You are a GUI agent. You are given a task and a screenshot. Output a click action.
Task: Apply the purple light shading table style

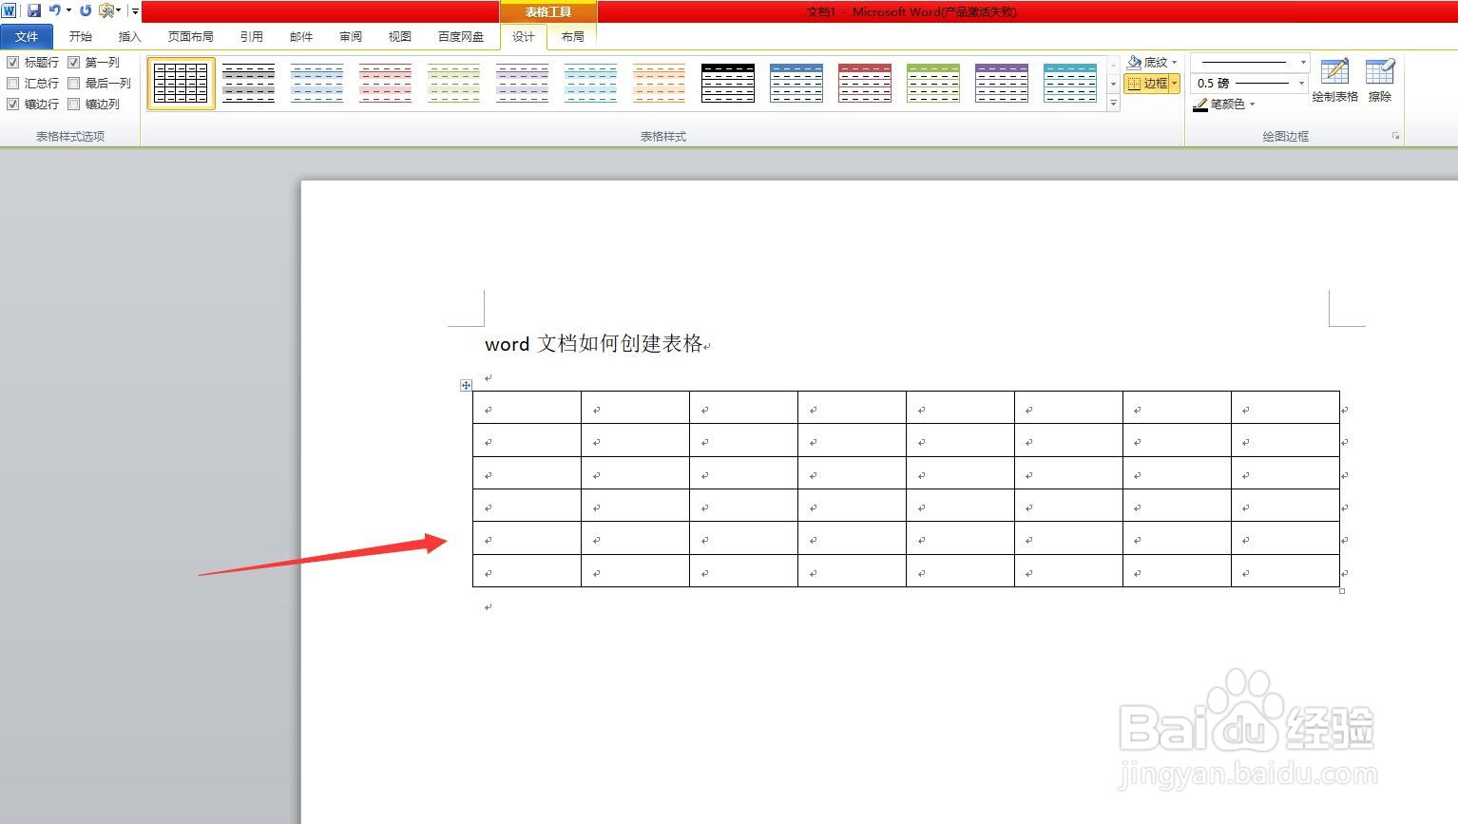(523, 84)
